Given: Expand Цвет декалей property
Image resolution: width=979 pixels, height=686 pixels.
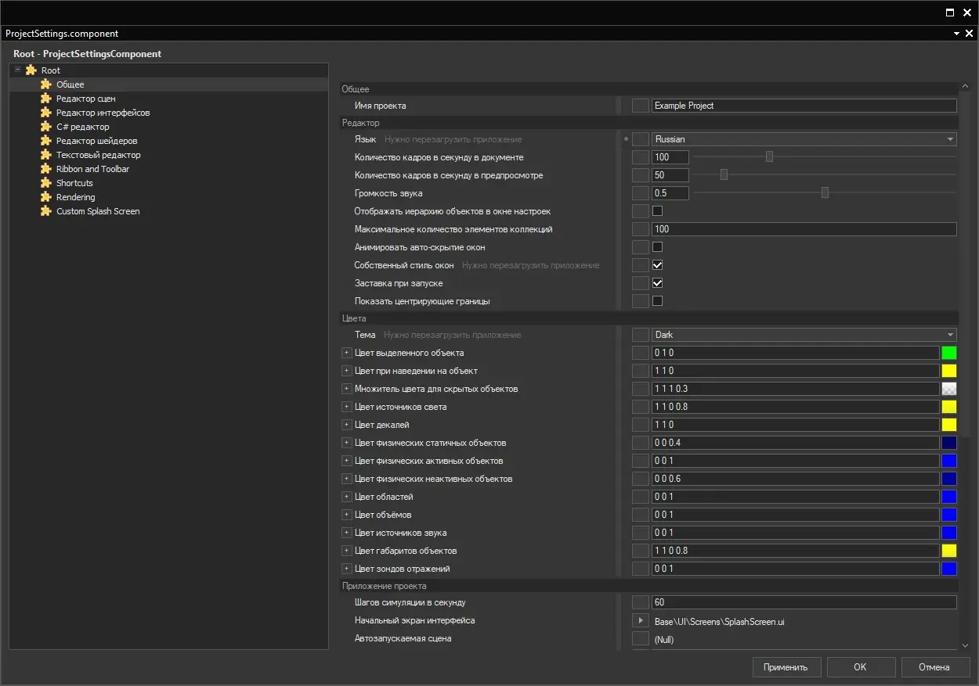Looking at the screenshot, I should click(347, 425).
